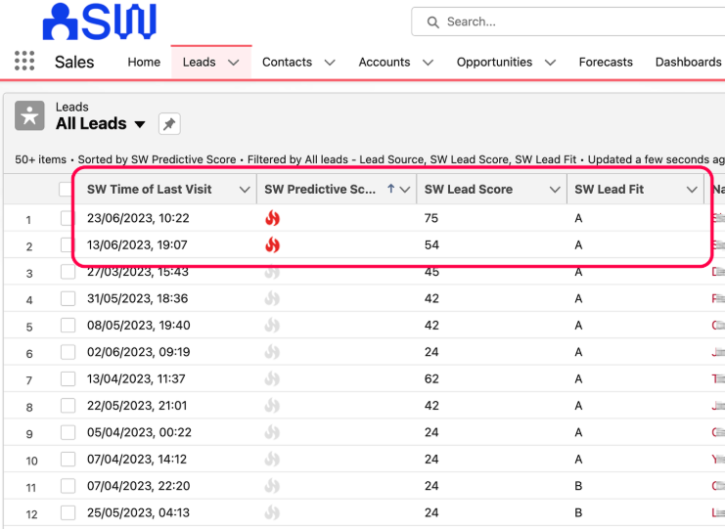Pin the All Leads list view
The height and width of the screenshot is (529, 725).
[x=169, y=124]
